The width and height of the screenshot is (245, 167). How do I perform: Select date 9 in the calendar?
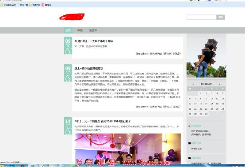206,99
